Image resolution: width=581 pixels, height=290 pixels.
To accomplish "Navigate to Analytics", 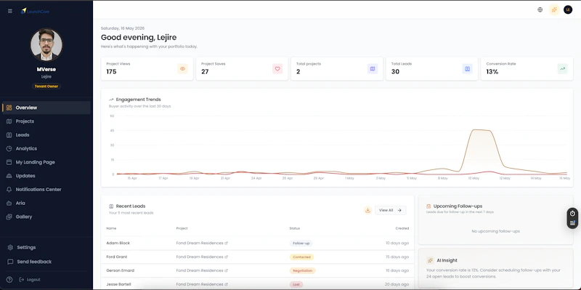I will 46,148.
